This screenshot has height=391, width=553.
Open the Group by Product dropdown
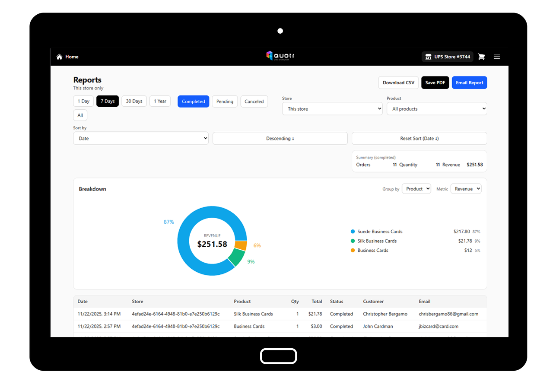tap(416, 189)
